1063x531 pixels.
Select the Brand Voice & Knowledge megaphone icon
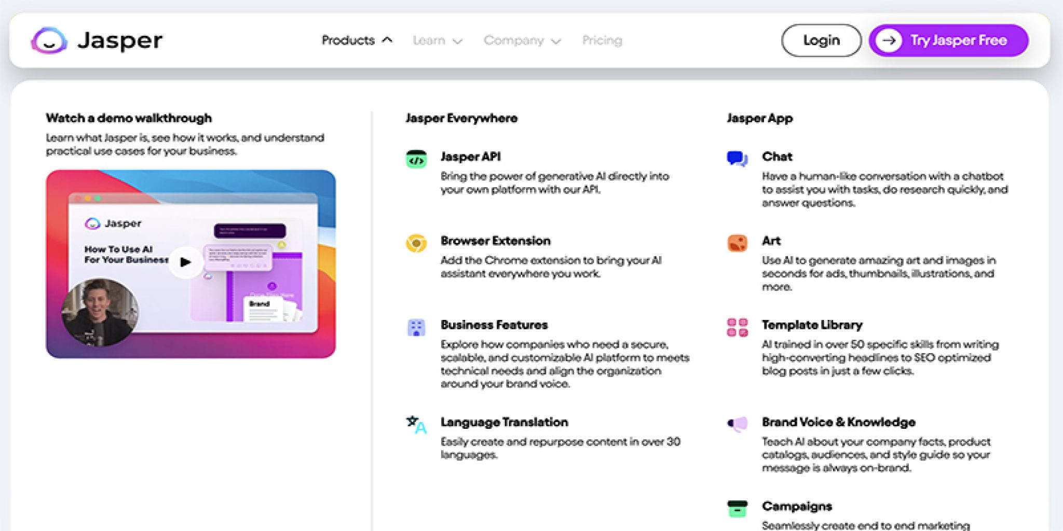click(x=737, y=425)
